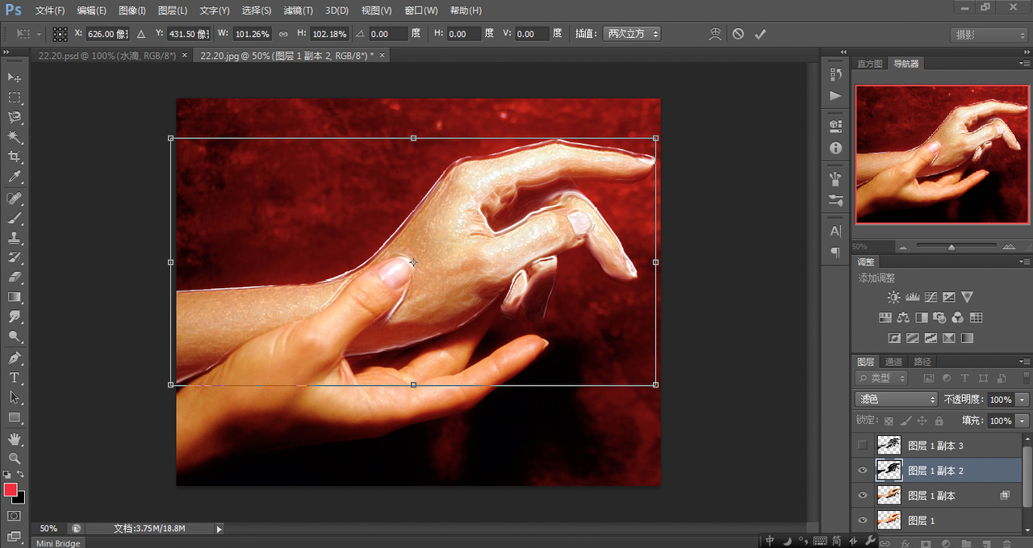Click the red foreground color swatch

(x=10, y=490)
